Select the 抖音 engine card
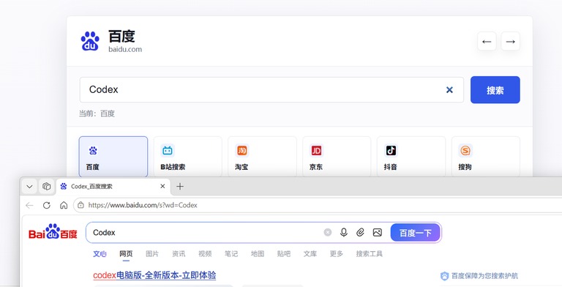The height and width of the screenshot is (287, 562). [x=411, y=157]
